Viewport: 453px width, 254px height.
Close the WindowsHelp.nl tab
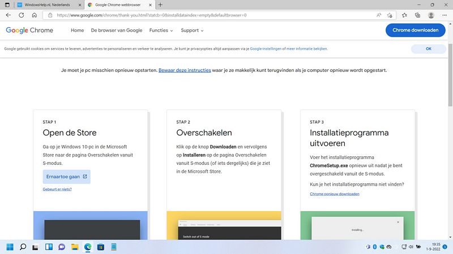coord(80,5)
